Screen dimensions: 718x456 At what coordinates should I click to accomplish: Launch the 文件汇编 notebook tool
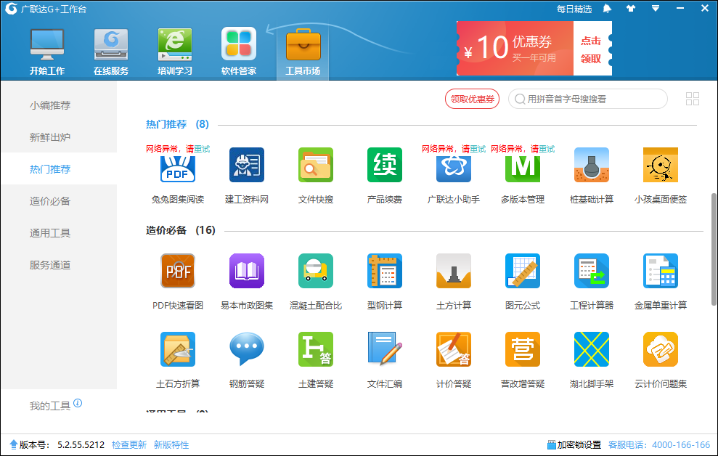(x=385, y=349)
